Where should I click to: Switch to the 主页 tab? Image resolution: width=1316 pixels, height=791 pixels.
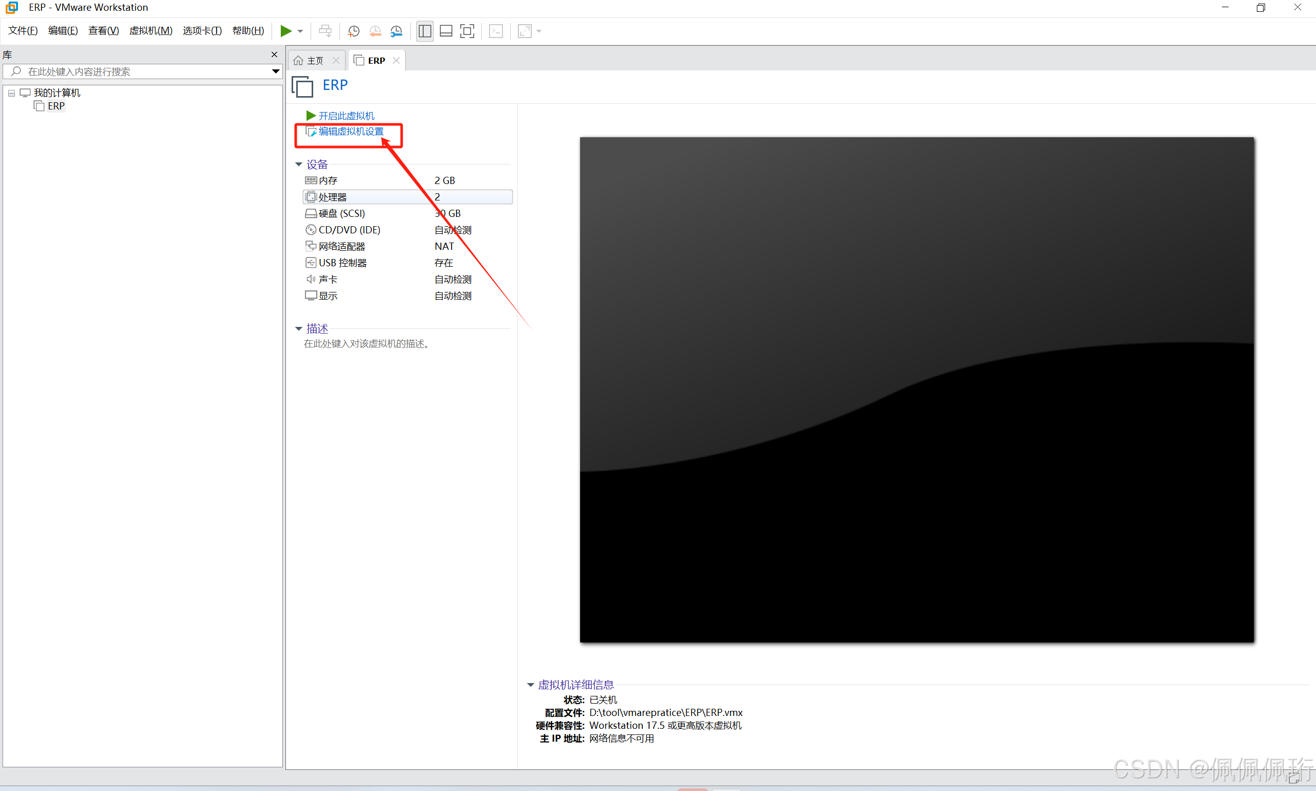(x=315, y=61)
